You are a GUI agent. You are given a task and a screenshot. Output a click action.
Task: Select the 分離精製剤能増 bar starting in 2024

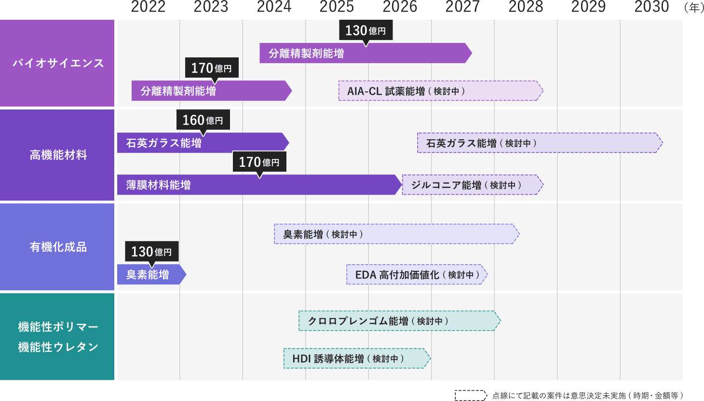366,53
